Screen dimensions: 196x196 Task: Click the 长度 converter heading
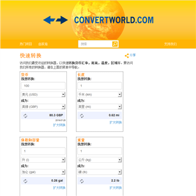81,75
